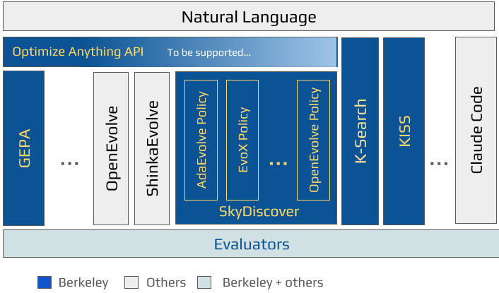499x293 pixels.
Task: Click the Evaluators bottom bar
Action: coord(252,244)
